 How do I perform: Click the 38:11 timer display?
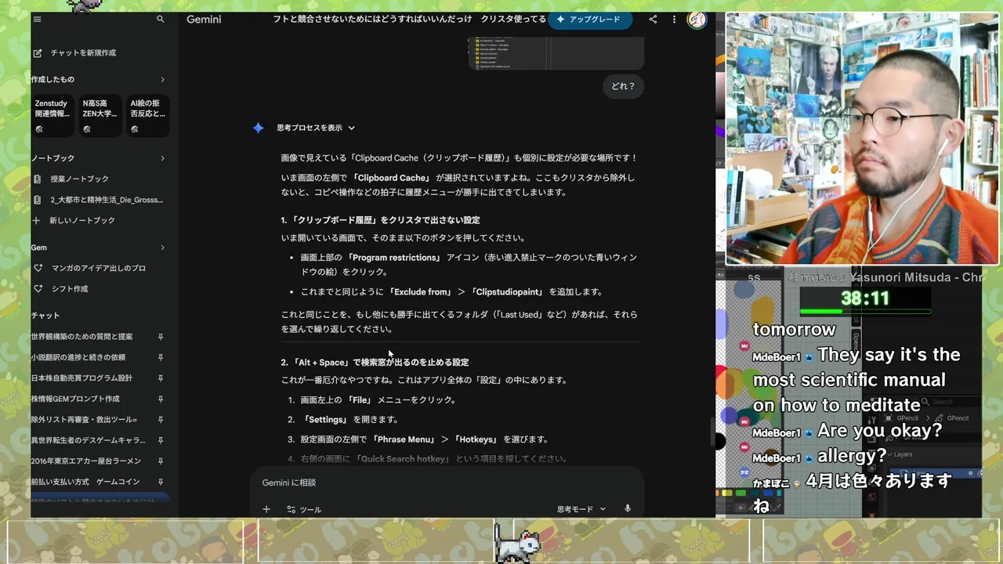point(865,298)
